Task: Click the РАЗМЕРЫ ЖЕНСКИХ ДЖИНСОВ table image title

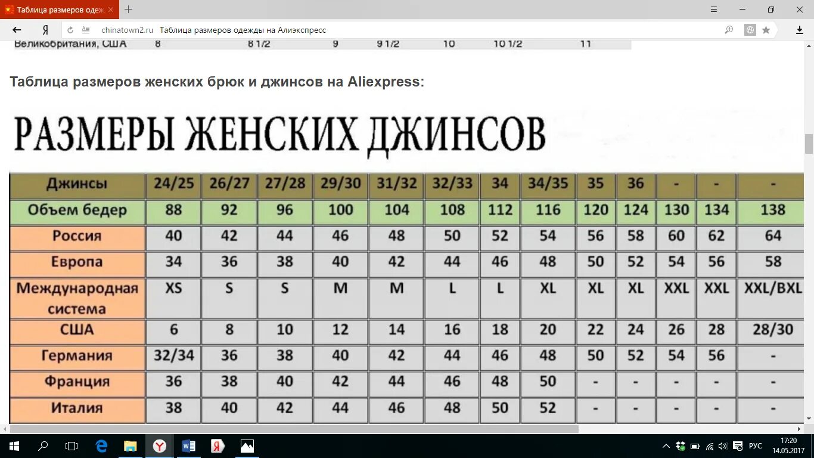Action: click(x=279, y=134)
